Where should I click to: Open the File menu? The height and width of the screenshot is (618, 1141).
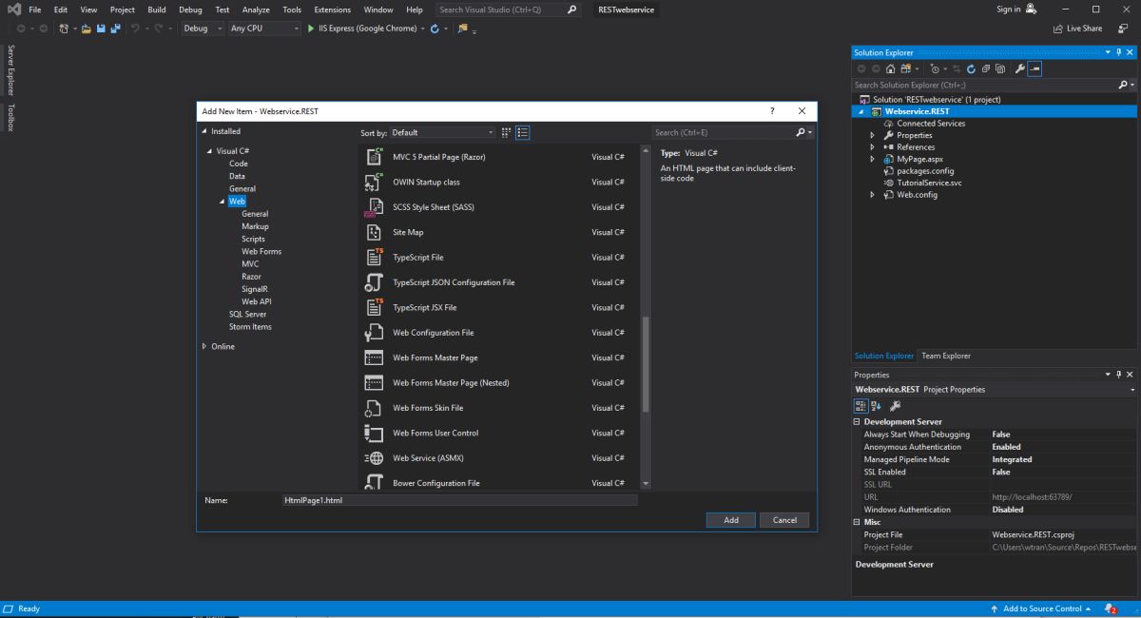click(x=35, y=10)
